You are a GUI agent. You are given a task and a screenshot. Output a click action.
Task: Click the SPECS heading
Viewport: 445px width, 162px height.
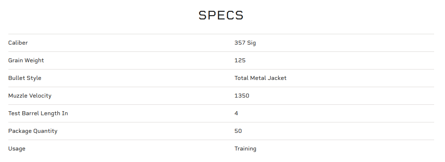pos(221,15)
